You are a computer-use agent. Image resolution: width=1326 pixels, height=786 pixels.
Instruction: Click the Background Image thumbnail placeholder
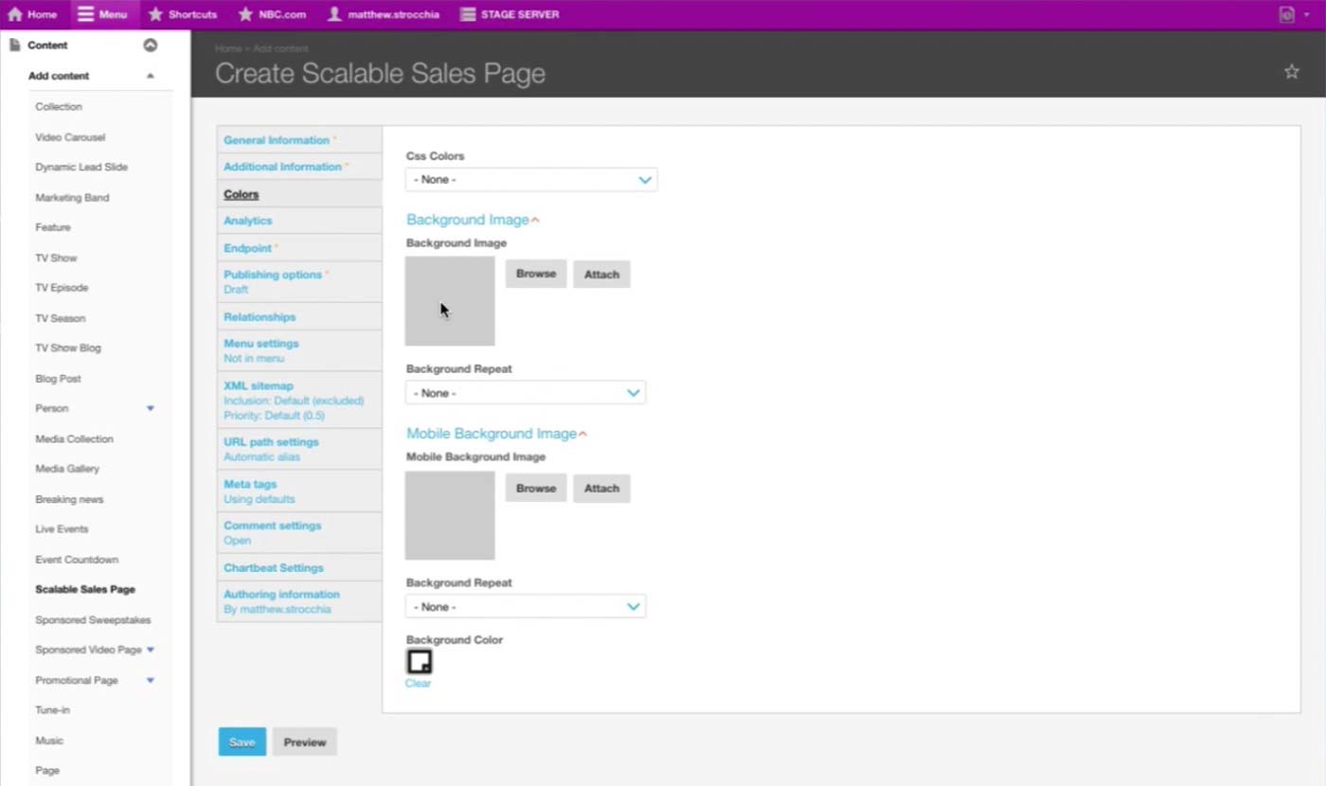point(450,301)
